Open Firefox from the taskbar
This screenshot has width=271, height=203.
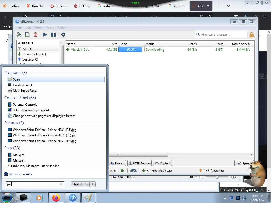coord(56,198)
